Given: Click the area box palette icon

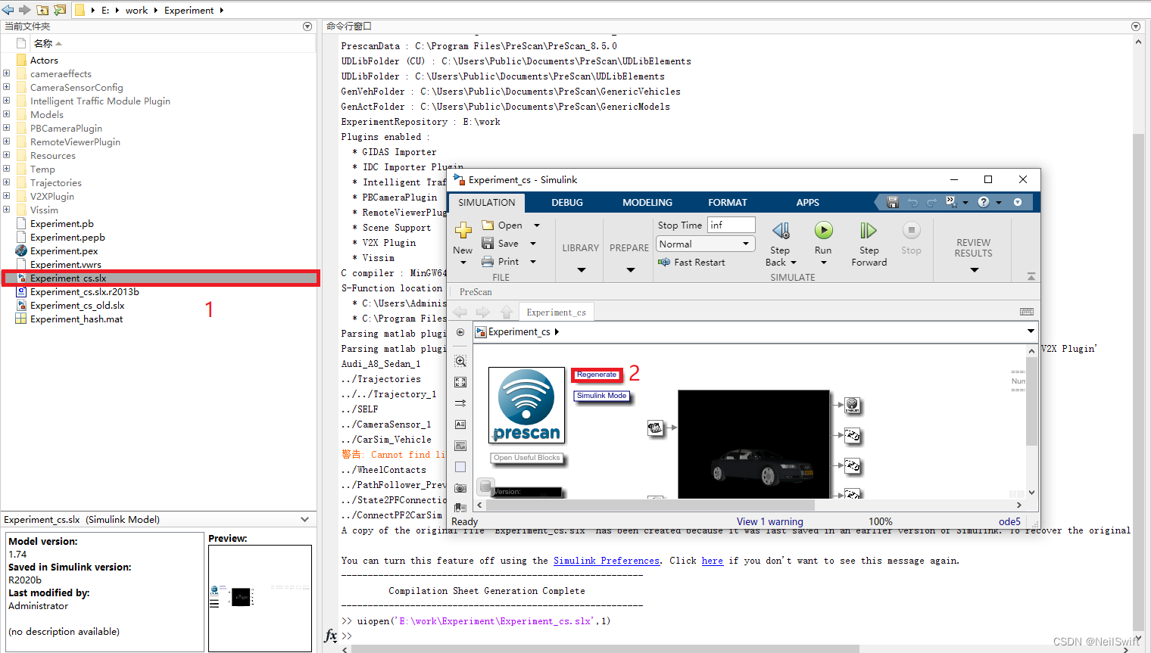Looking at the screenshot, I should (460, 468).
